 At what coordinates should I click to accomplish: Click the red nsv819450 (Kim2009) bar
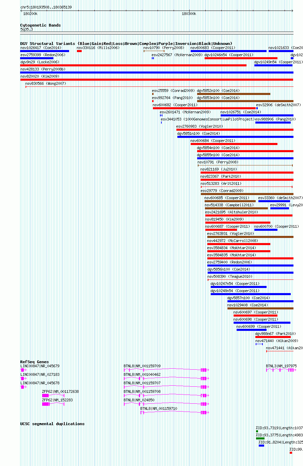pyautogui.click(x=238, y=223)
